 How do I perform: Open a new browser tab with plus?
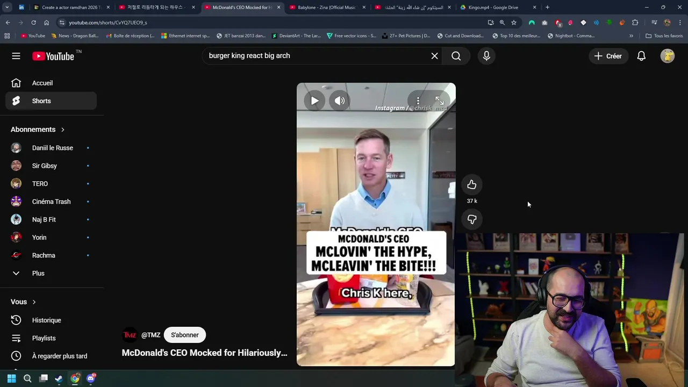[547, 8]
